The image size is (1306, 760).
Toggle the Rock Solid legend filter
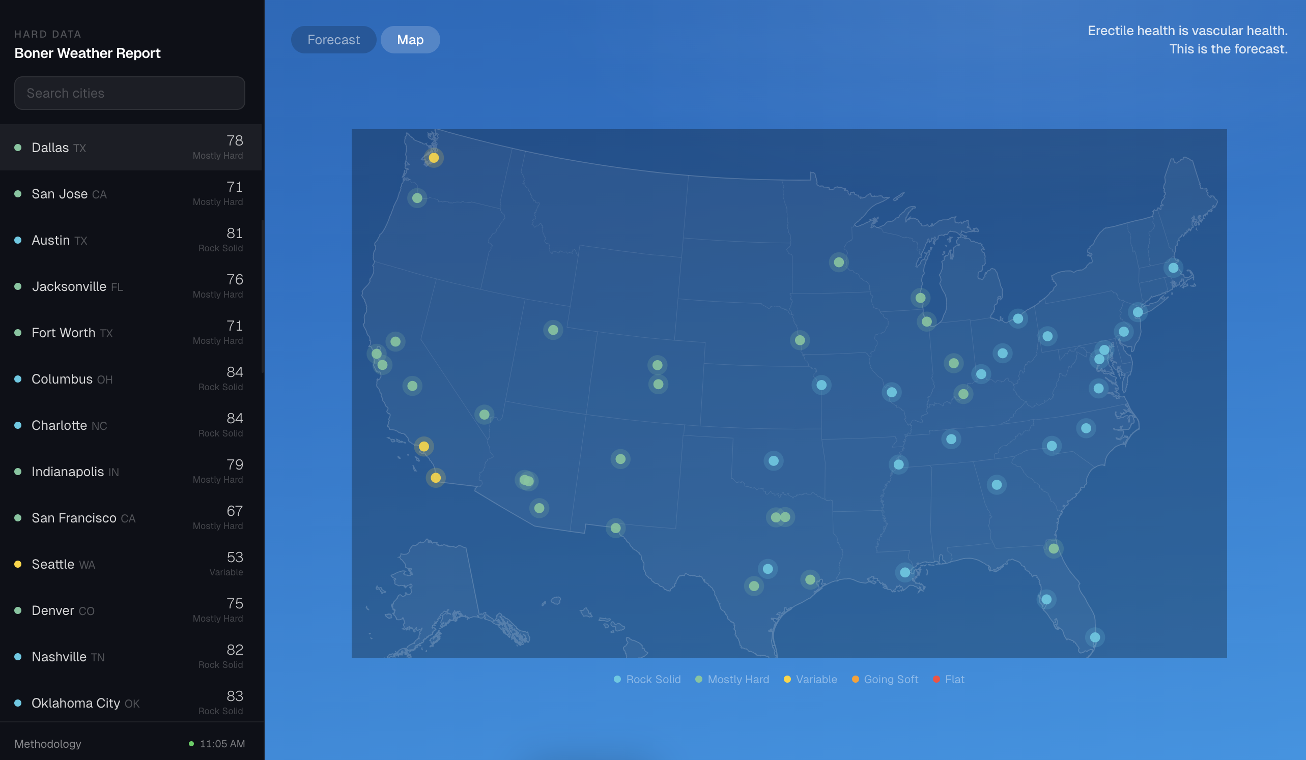(647, 679)
